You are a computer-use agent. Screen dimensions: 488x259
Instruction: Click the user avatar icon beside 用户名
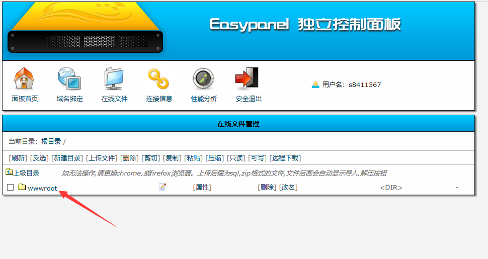[x=315, y=84]
